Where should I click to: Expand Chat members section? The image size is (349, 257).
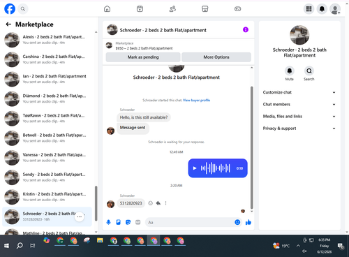click(x=299, y=104)
